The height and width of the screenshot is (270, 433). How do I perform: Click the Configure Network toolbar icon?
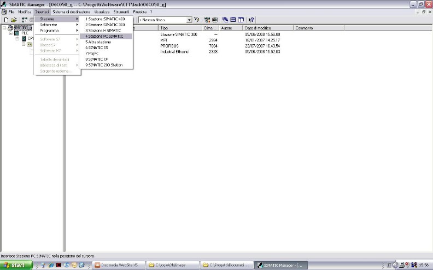[x=207, y=20]
